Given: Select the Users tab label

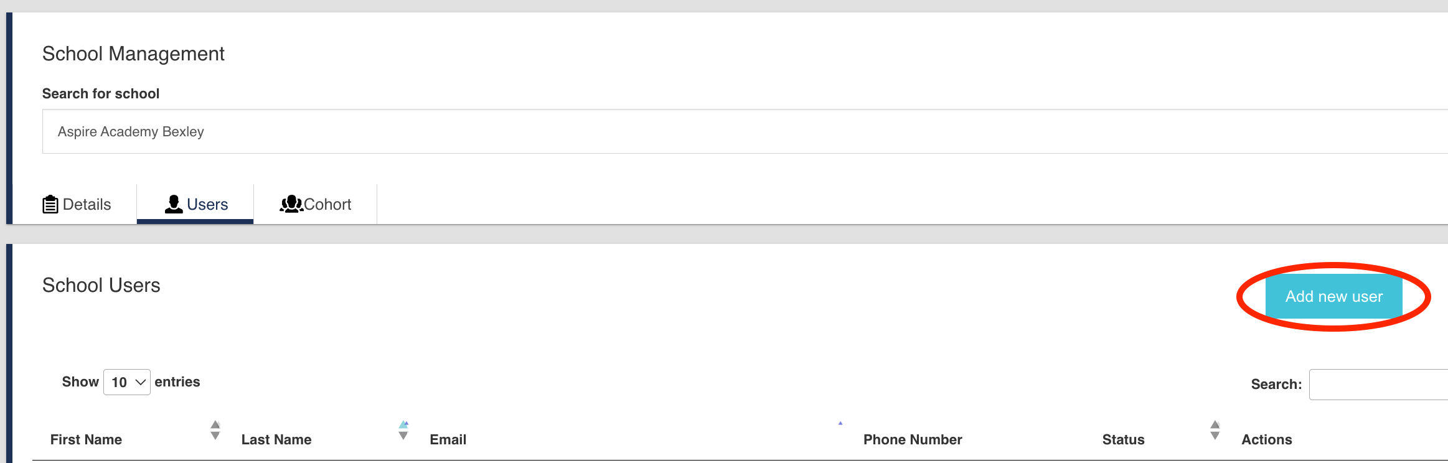Looking at the screenshot, I should coord(207,204).
